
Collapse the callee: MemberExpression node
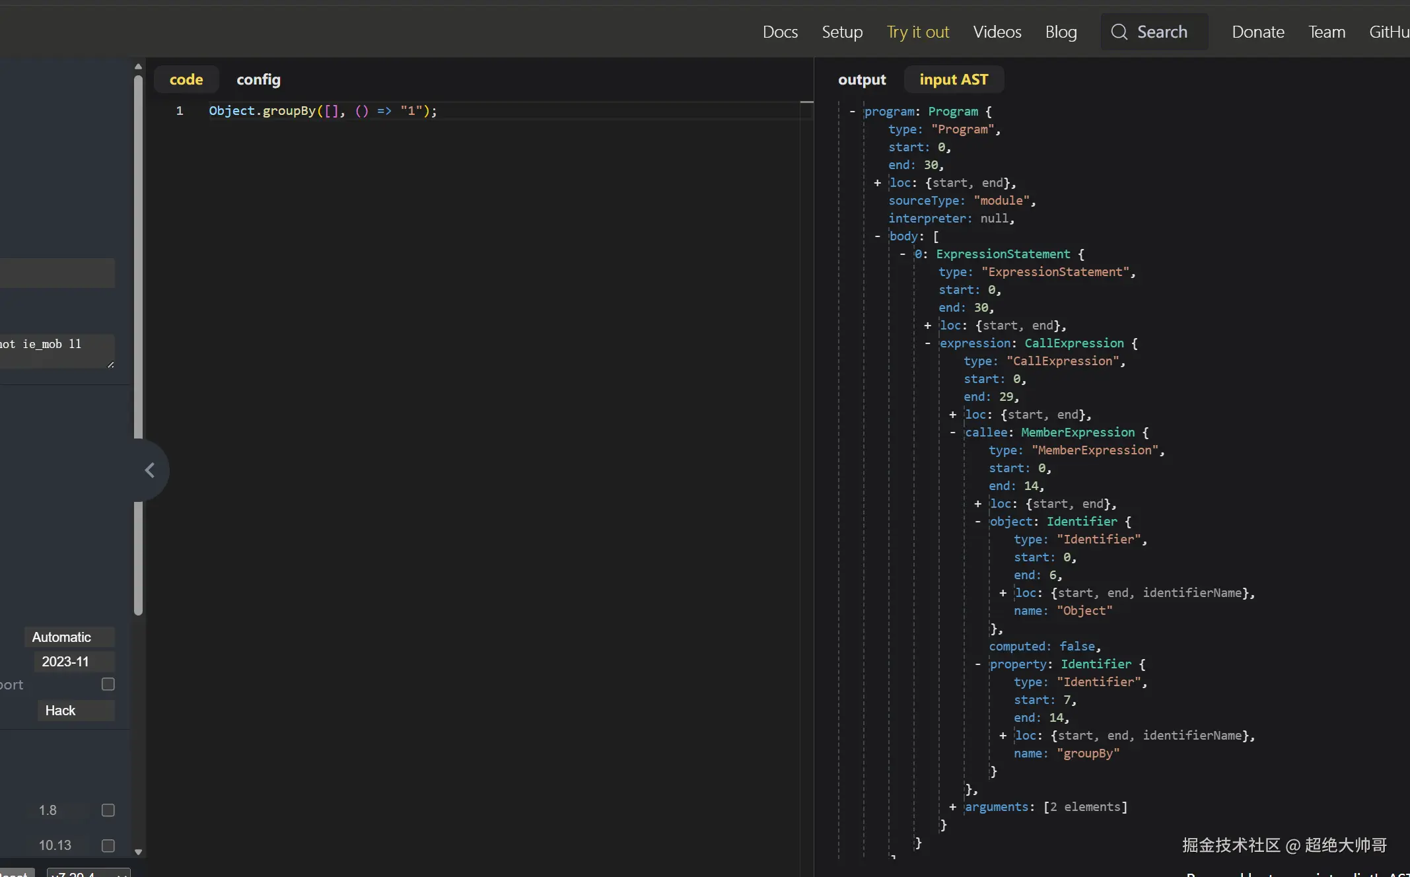click(x=952, y=433)
